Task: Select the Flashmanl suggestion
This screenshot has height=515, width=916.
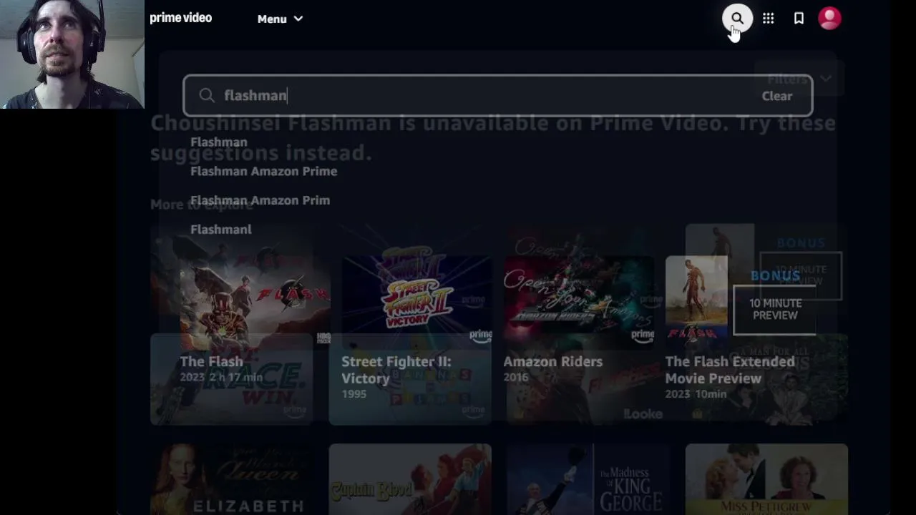Action: tap(221, 230)
